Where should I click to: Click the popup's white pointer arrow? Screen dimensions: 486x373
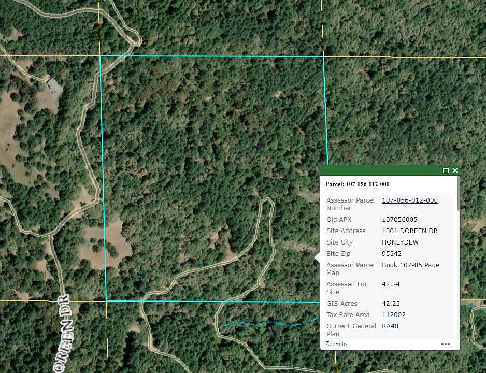coord(317,257)
